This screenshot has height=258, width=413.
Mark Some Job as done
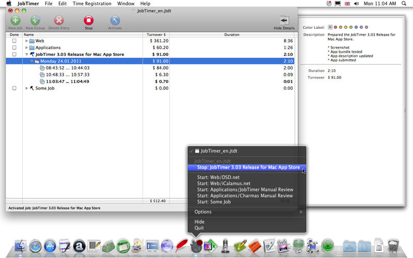click(14, 88)
